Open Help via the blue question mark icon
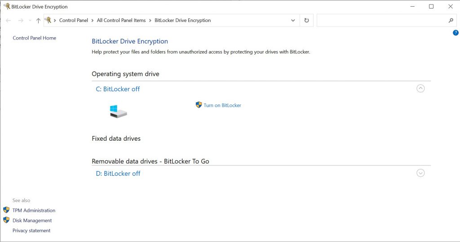Screen dimensions: 460x242 coord(456,33)
